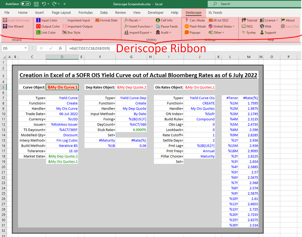Viewport: 302px width, 237px height.
Task: Switch to the Formulas tab
Action: tap(85, 12)
